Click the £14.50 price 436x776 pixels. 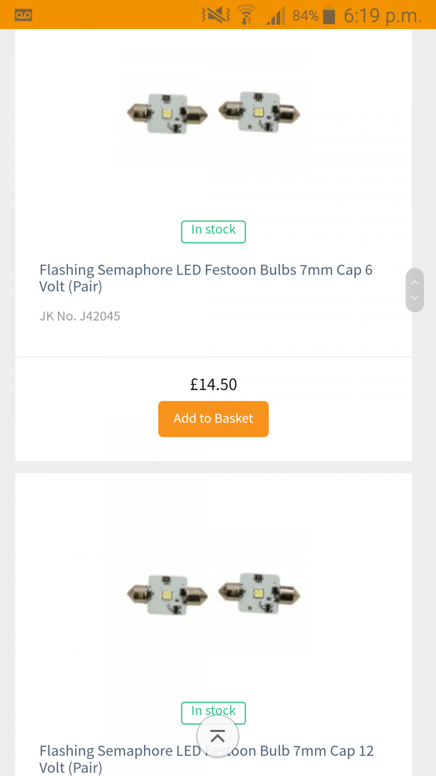point(213,385)
